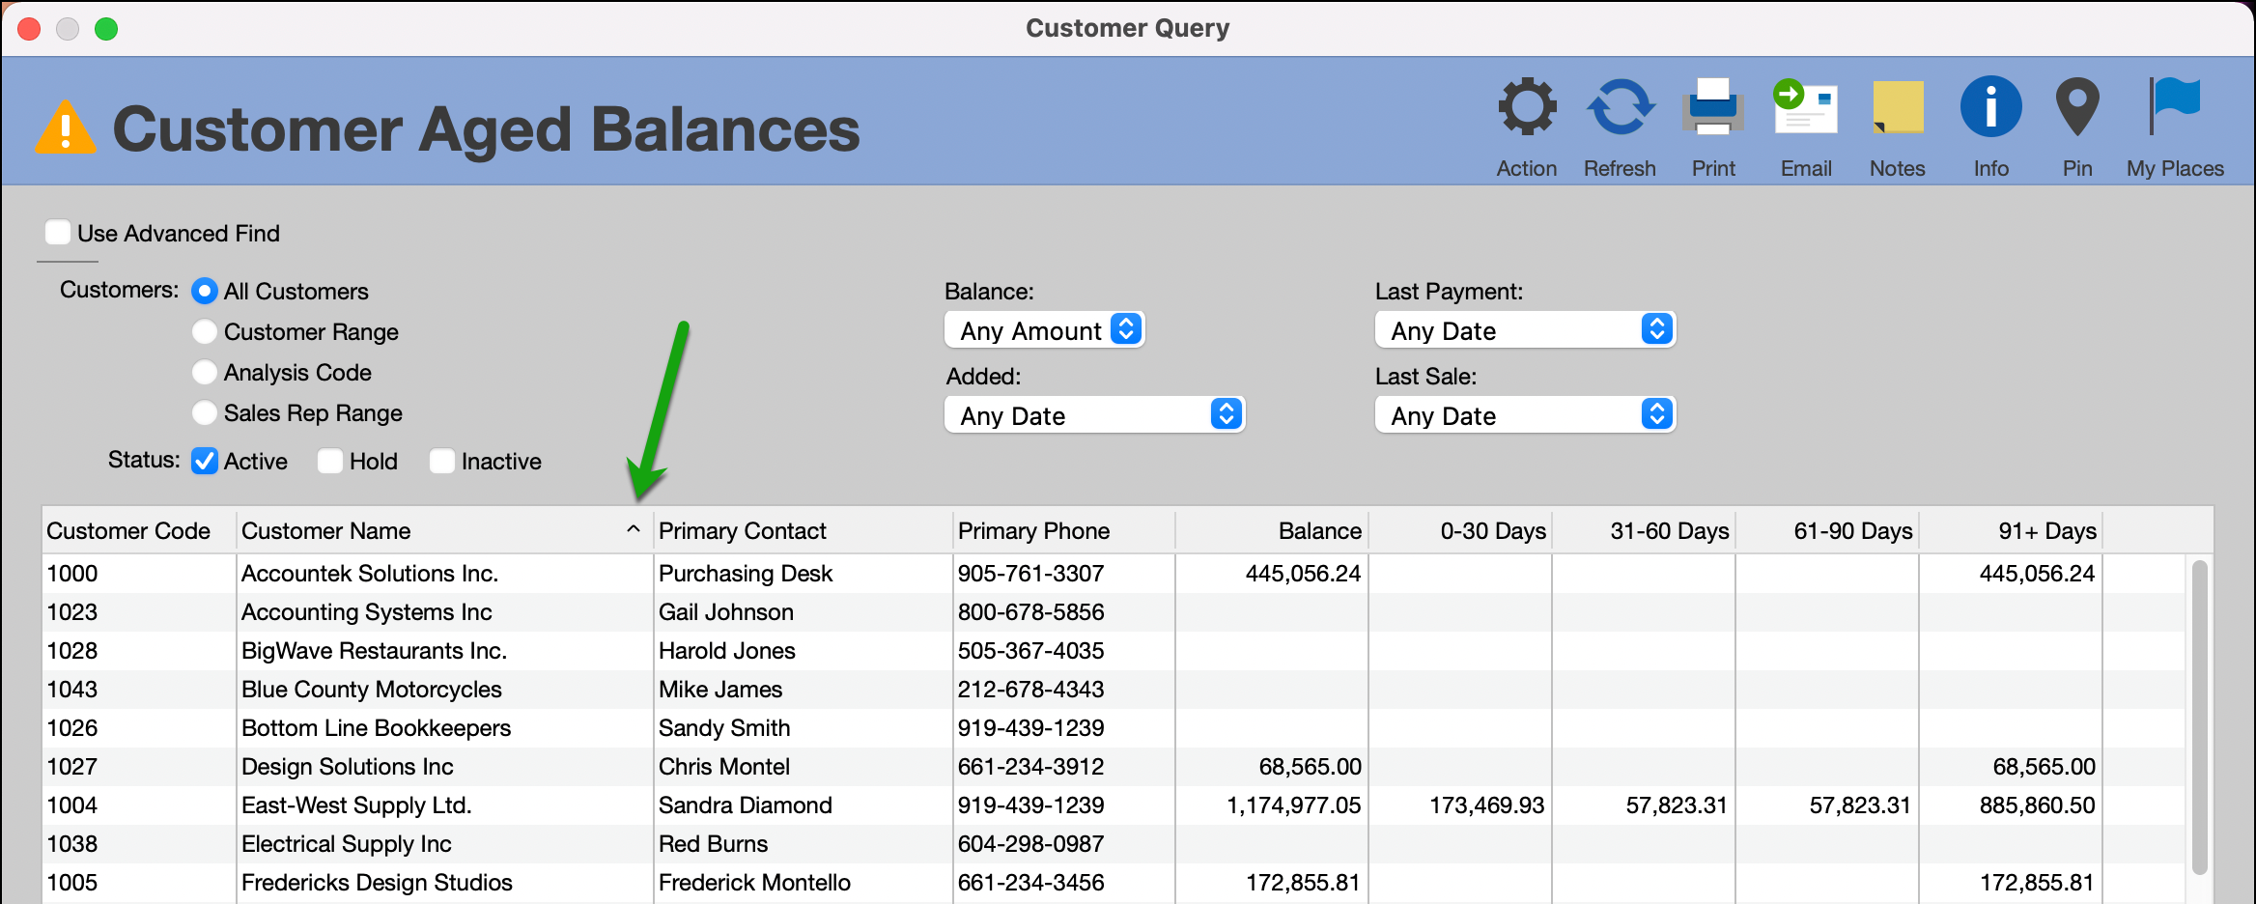This screenshot has width=2256, height=904.
Task: Select the East-West Supply Ltd. row
Action: tap(676, 805)
